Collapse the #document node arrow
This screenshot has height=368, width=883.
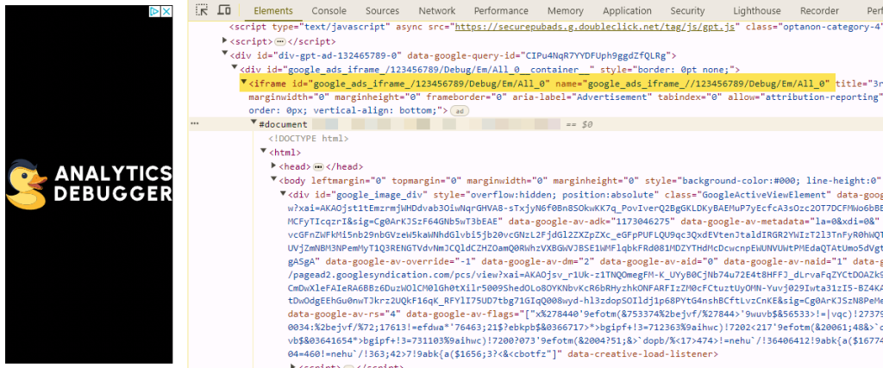pyautogui.click(x=254, y=124)
